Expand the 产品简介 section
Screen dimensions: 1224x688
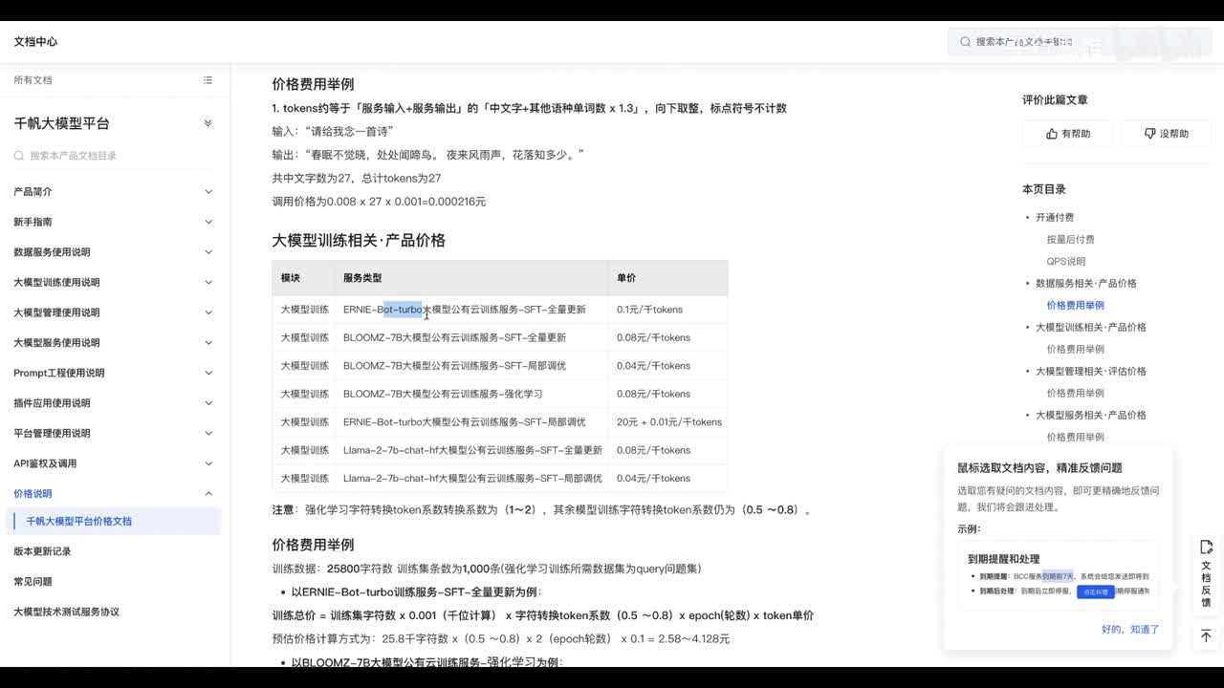[x=208, y=192]
